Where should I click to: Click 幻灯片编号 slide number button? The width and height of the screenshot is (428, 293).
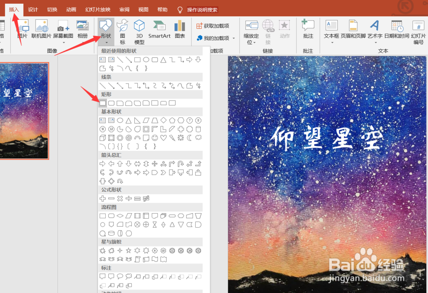[x=419, y=32]
